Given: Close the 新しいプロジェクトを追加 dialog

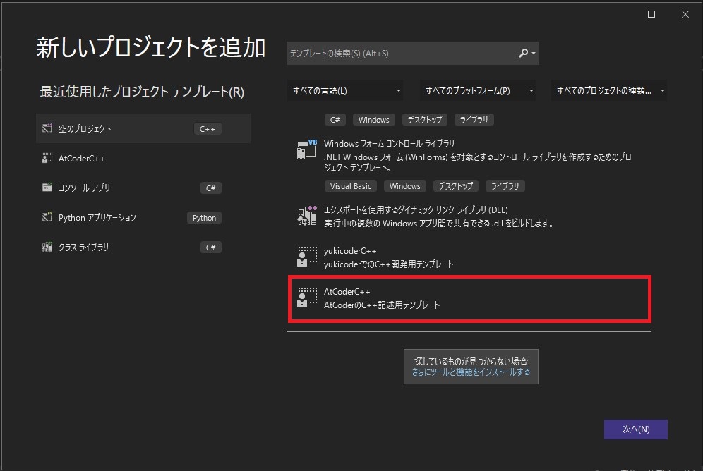Looking at the screenshot, I should pos(685,14).
